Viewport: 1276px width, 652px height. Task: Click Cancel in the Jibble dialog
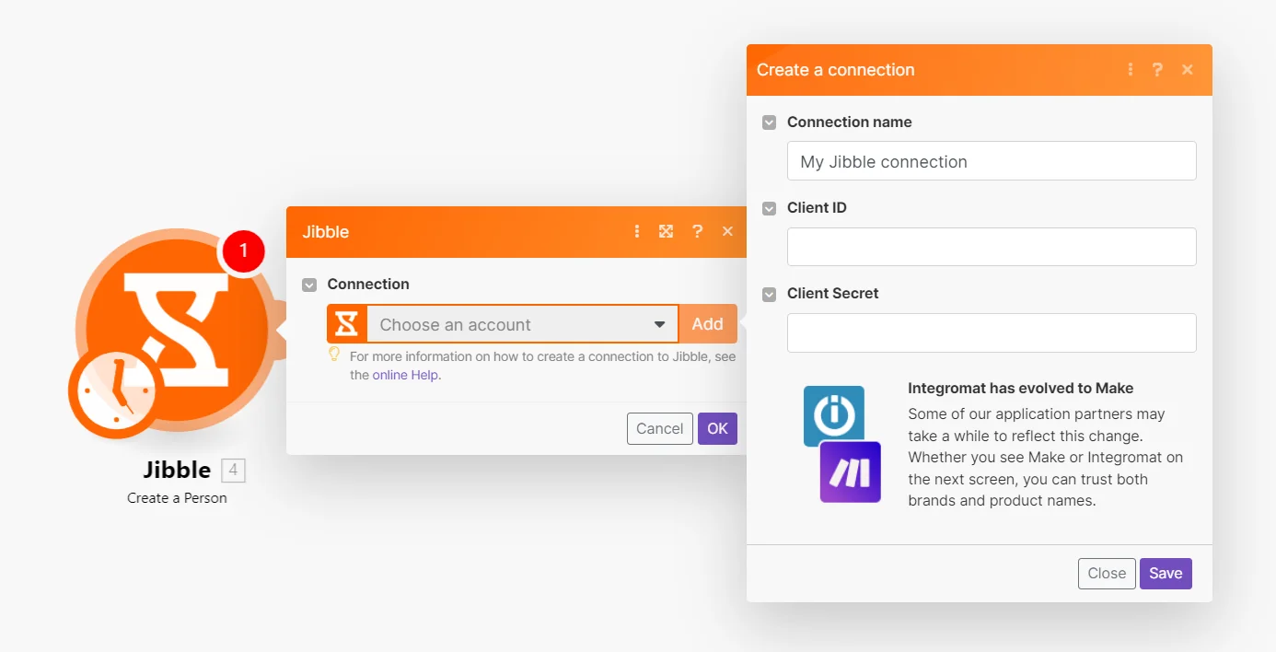point(660,428)
